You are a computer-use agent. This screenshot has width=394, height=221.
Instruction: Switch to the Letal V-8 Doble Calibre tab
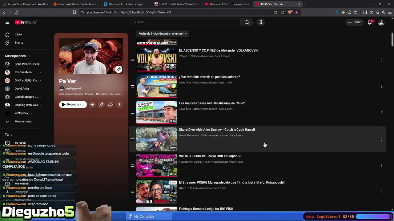click(x=177, y=4)
